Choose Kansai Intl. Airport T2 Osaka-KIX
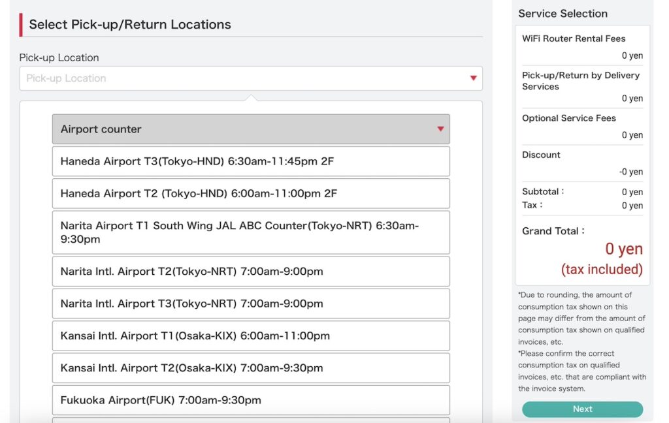 250,368
